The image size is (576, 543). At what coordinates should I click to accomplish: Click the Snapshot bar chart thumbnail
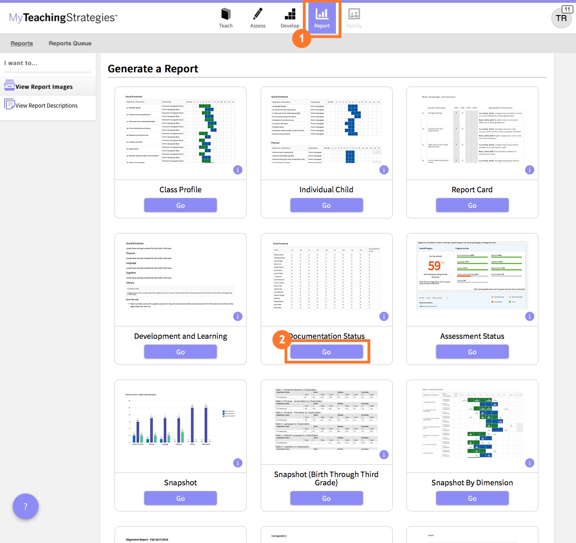click(x=180, y=421)
